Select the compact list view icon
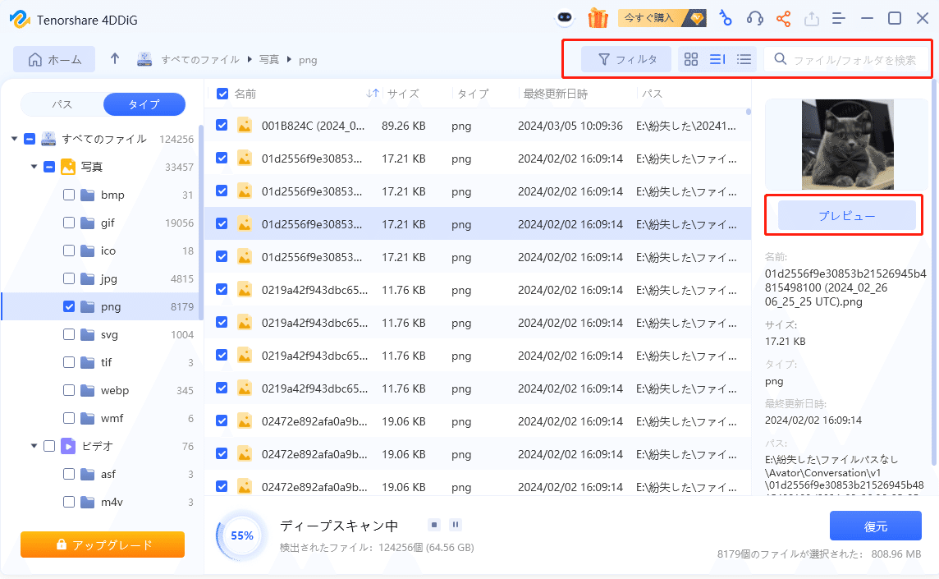Viewport: 939px width, 579px height. click(743, 59)
